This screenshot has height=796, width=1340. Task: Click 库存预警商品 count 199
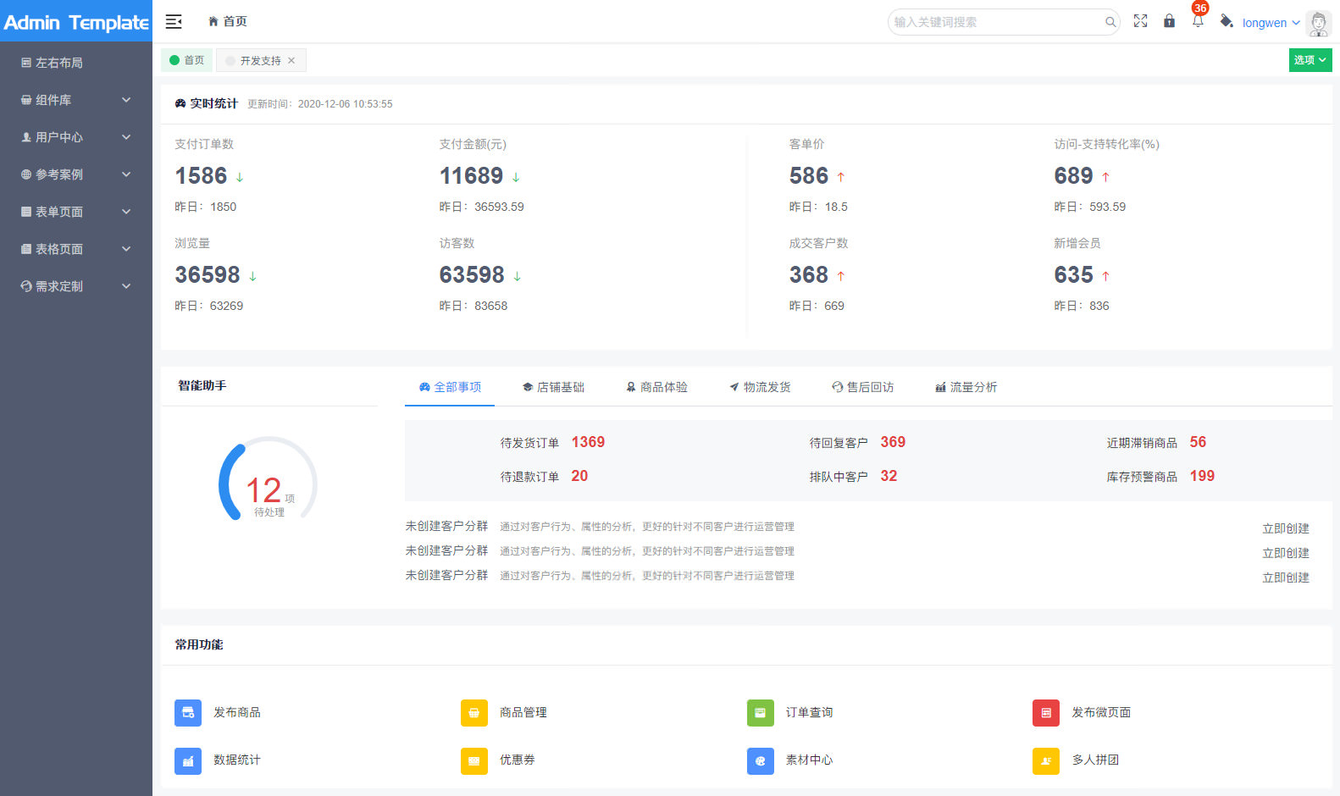click(1202, 476)
